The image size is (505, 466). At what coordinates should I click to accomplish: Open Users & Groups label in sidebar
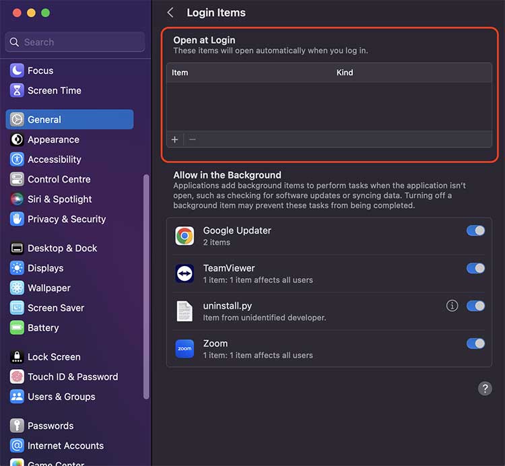(61, 397)
